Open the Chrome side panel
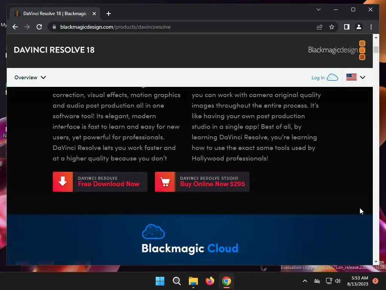Viewport: 386px width, 290px height. 347,27
